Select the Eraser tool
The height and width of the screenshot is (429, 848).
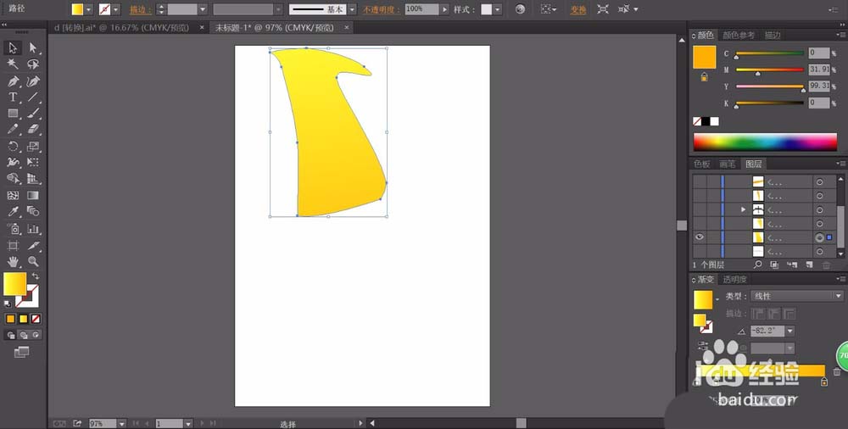pyautogui.click(x=33, y=130)
